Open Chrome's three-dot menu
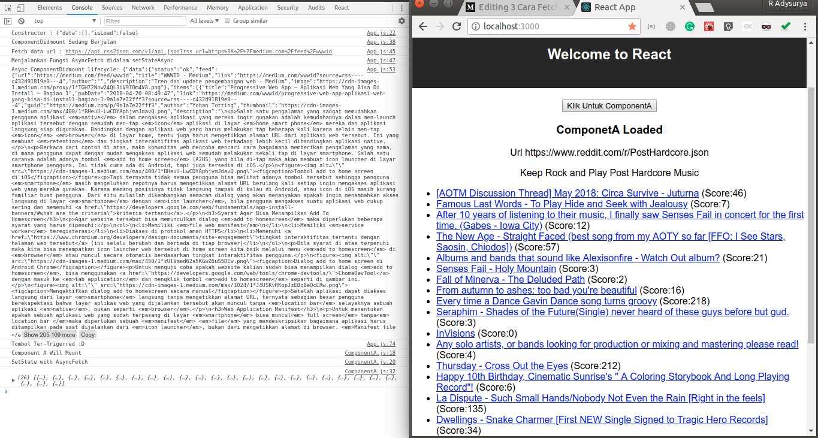Image resolution: width=818 pixels, height=438 pixels. point(805,26)
